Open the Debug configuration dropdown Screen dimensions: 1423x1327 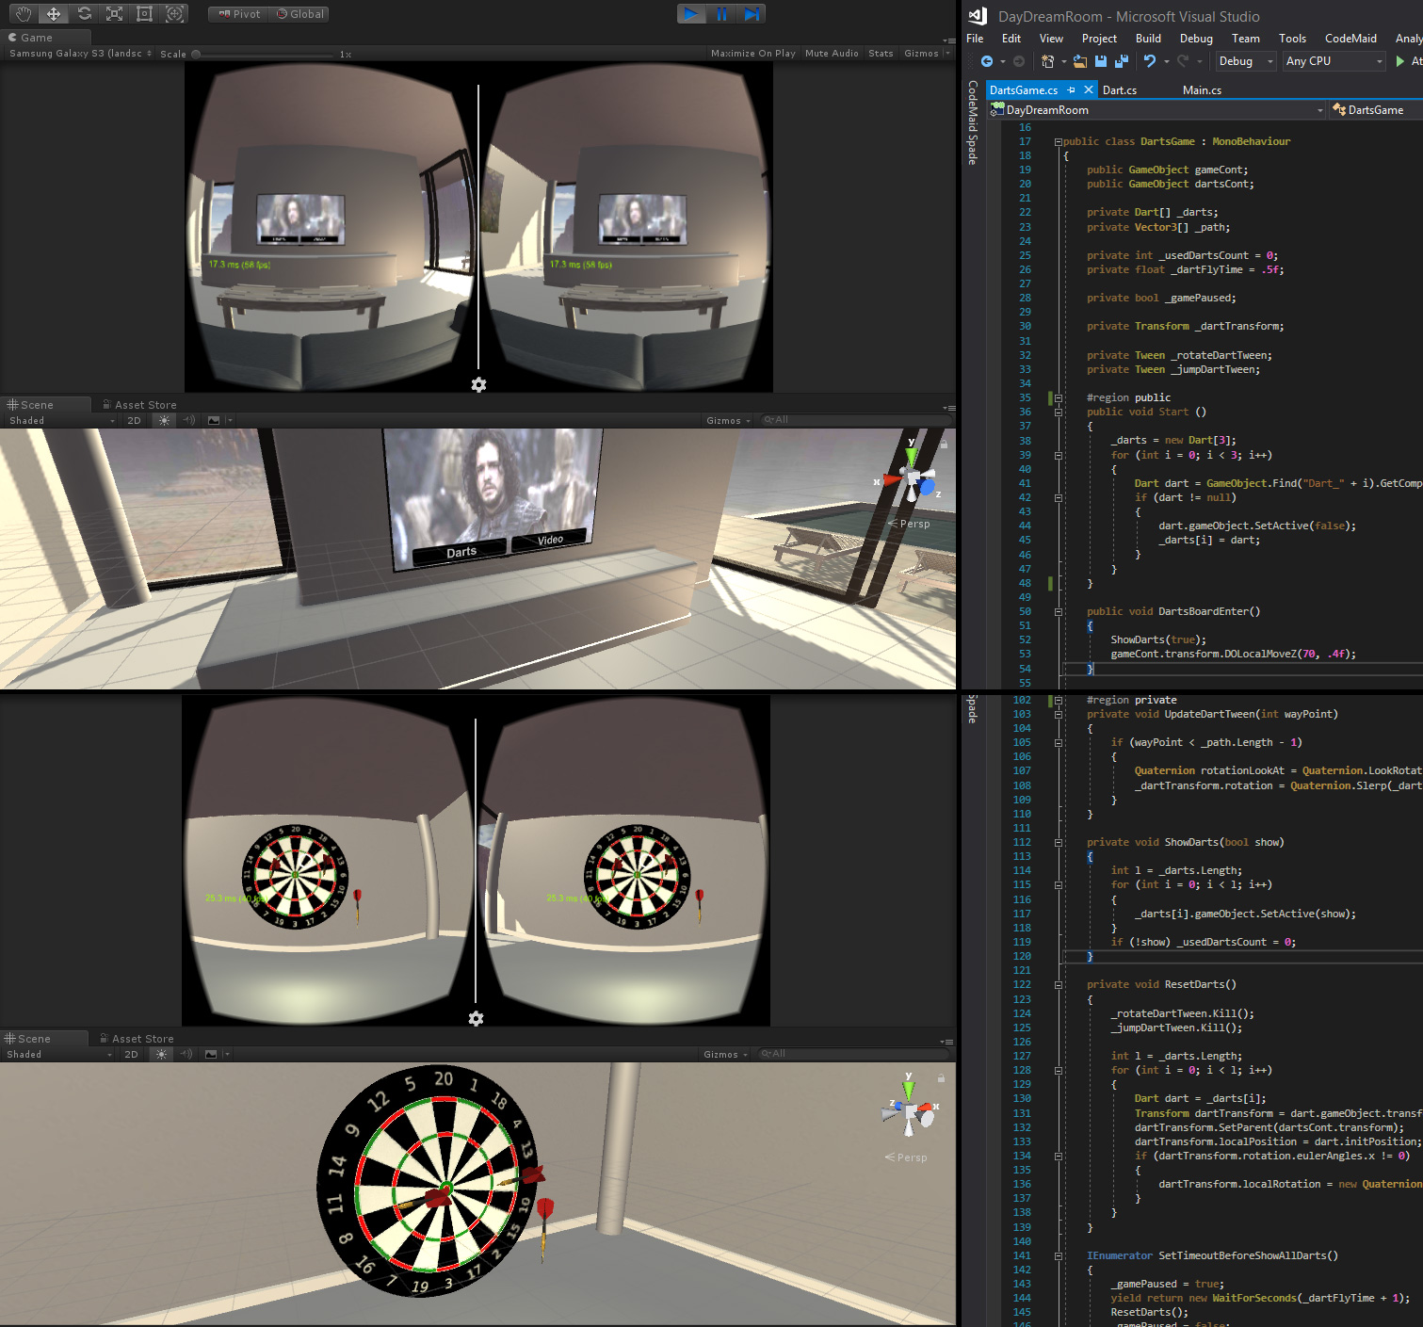point(1246,61)
